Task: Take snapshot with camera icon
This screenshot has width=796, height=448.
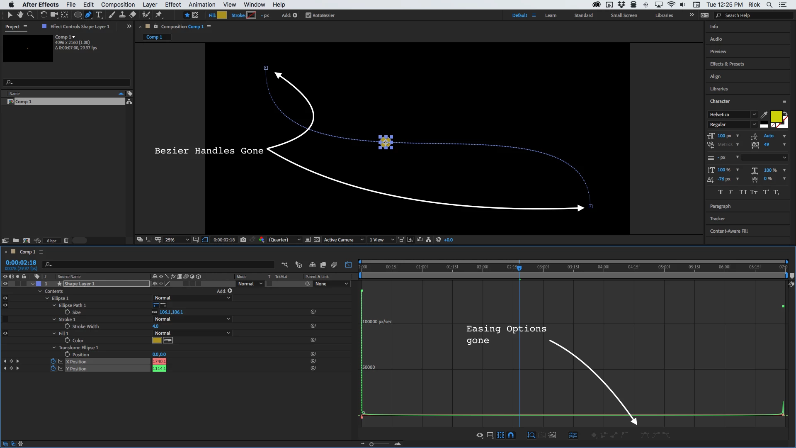Action: tap(243, 240)
